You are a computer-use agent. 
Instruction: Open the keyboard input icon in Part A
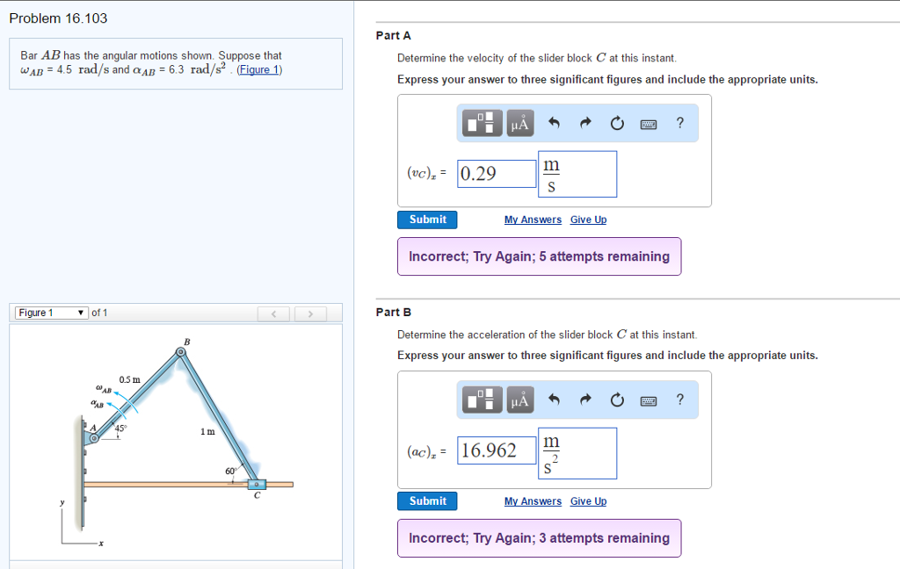pyautogui.click(x=648, y=122)
